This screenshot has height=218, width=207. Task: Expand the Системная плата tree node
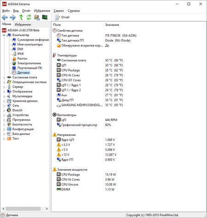pos(4,78)
